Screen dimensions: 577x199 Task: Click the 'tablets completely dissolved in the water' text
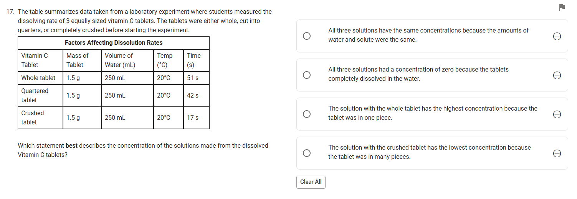click(x=418, y=74)
